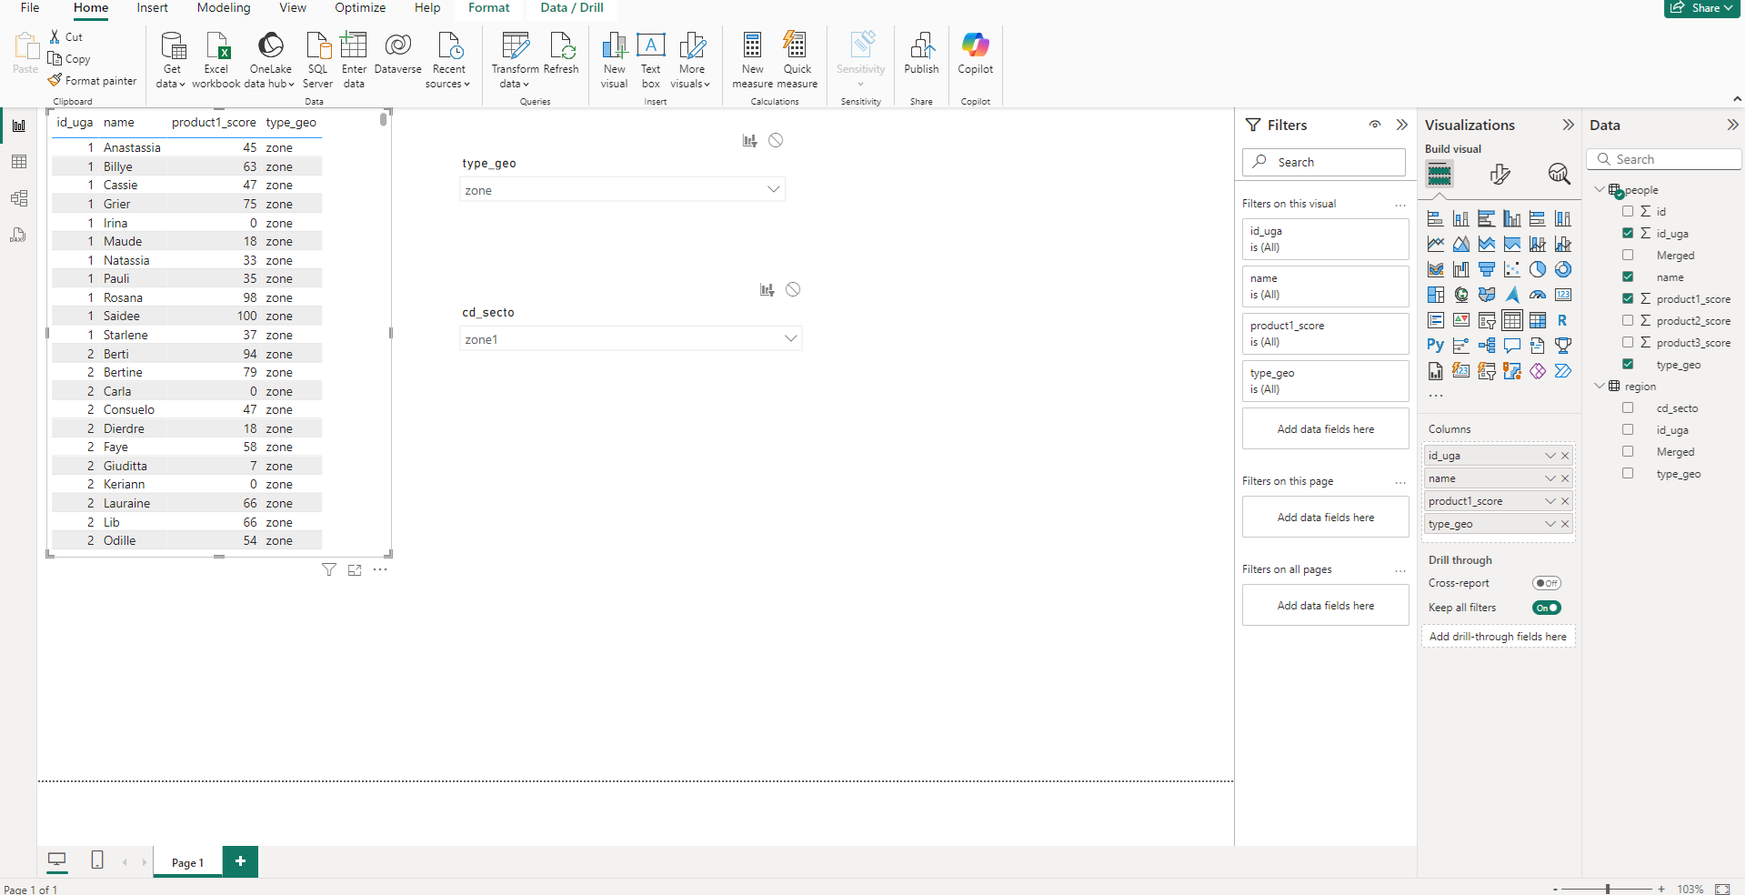Switch to desktop layout
The height and width of the screenshot is (895, 1745).
pyautogui.click(x=56, y=860)
